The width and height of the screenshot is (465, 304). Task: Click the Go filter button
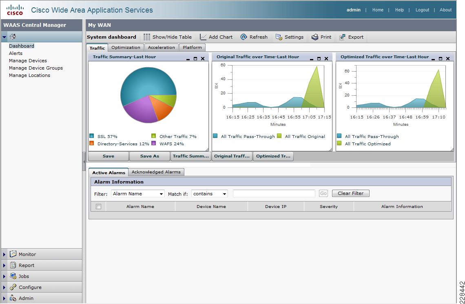click(323, 193)
